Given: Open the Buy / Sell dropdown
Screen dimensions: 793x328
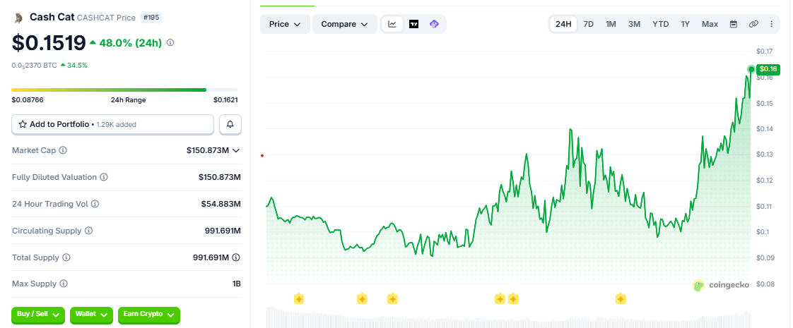Looking at the screenshot, I should [x=38, y=315].
